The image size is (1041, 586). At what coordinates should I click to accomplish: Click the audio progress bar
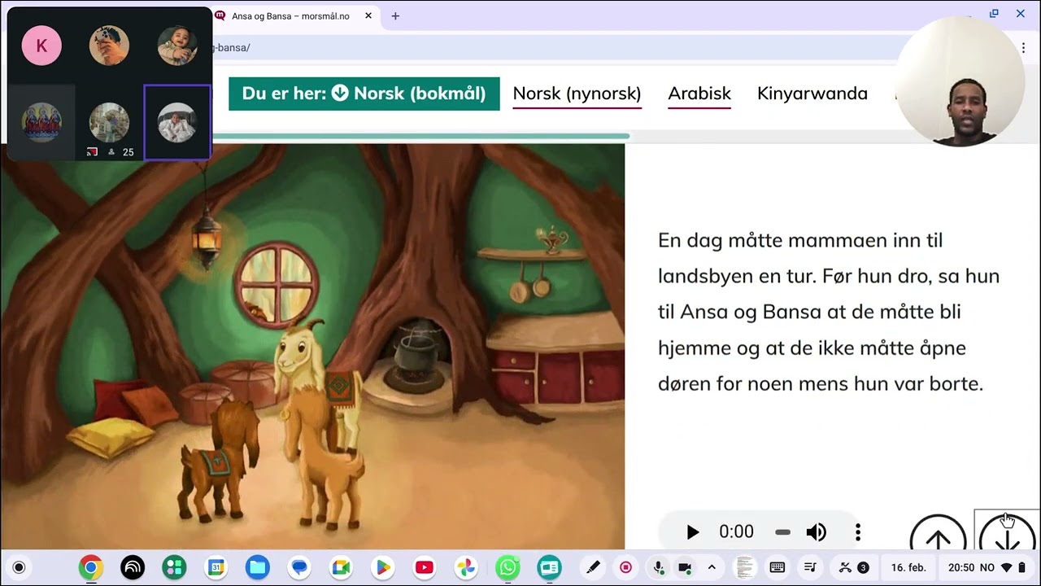tap(782, 532)
